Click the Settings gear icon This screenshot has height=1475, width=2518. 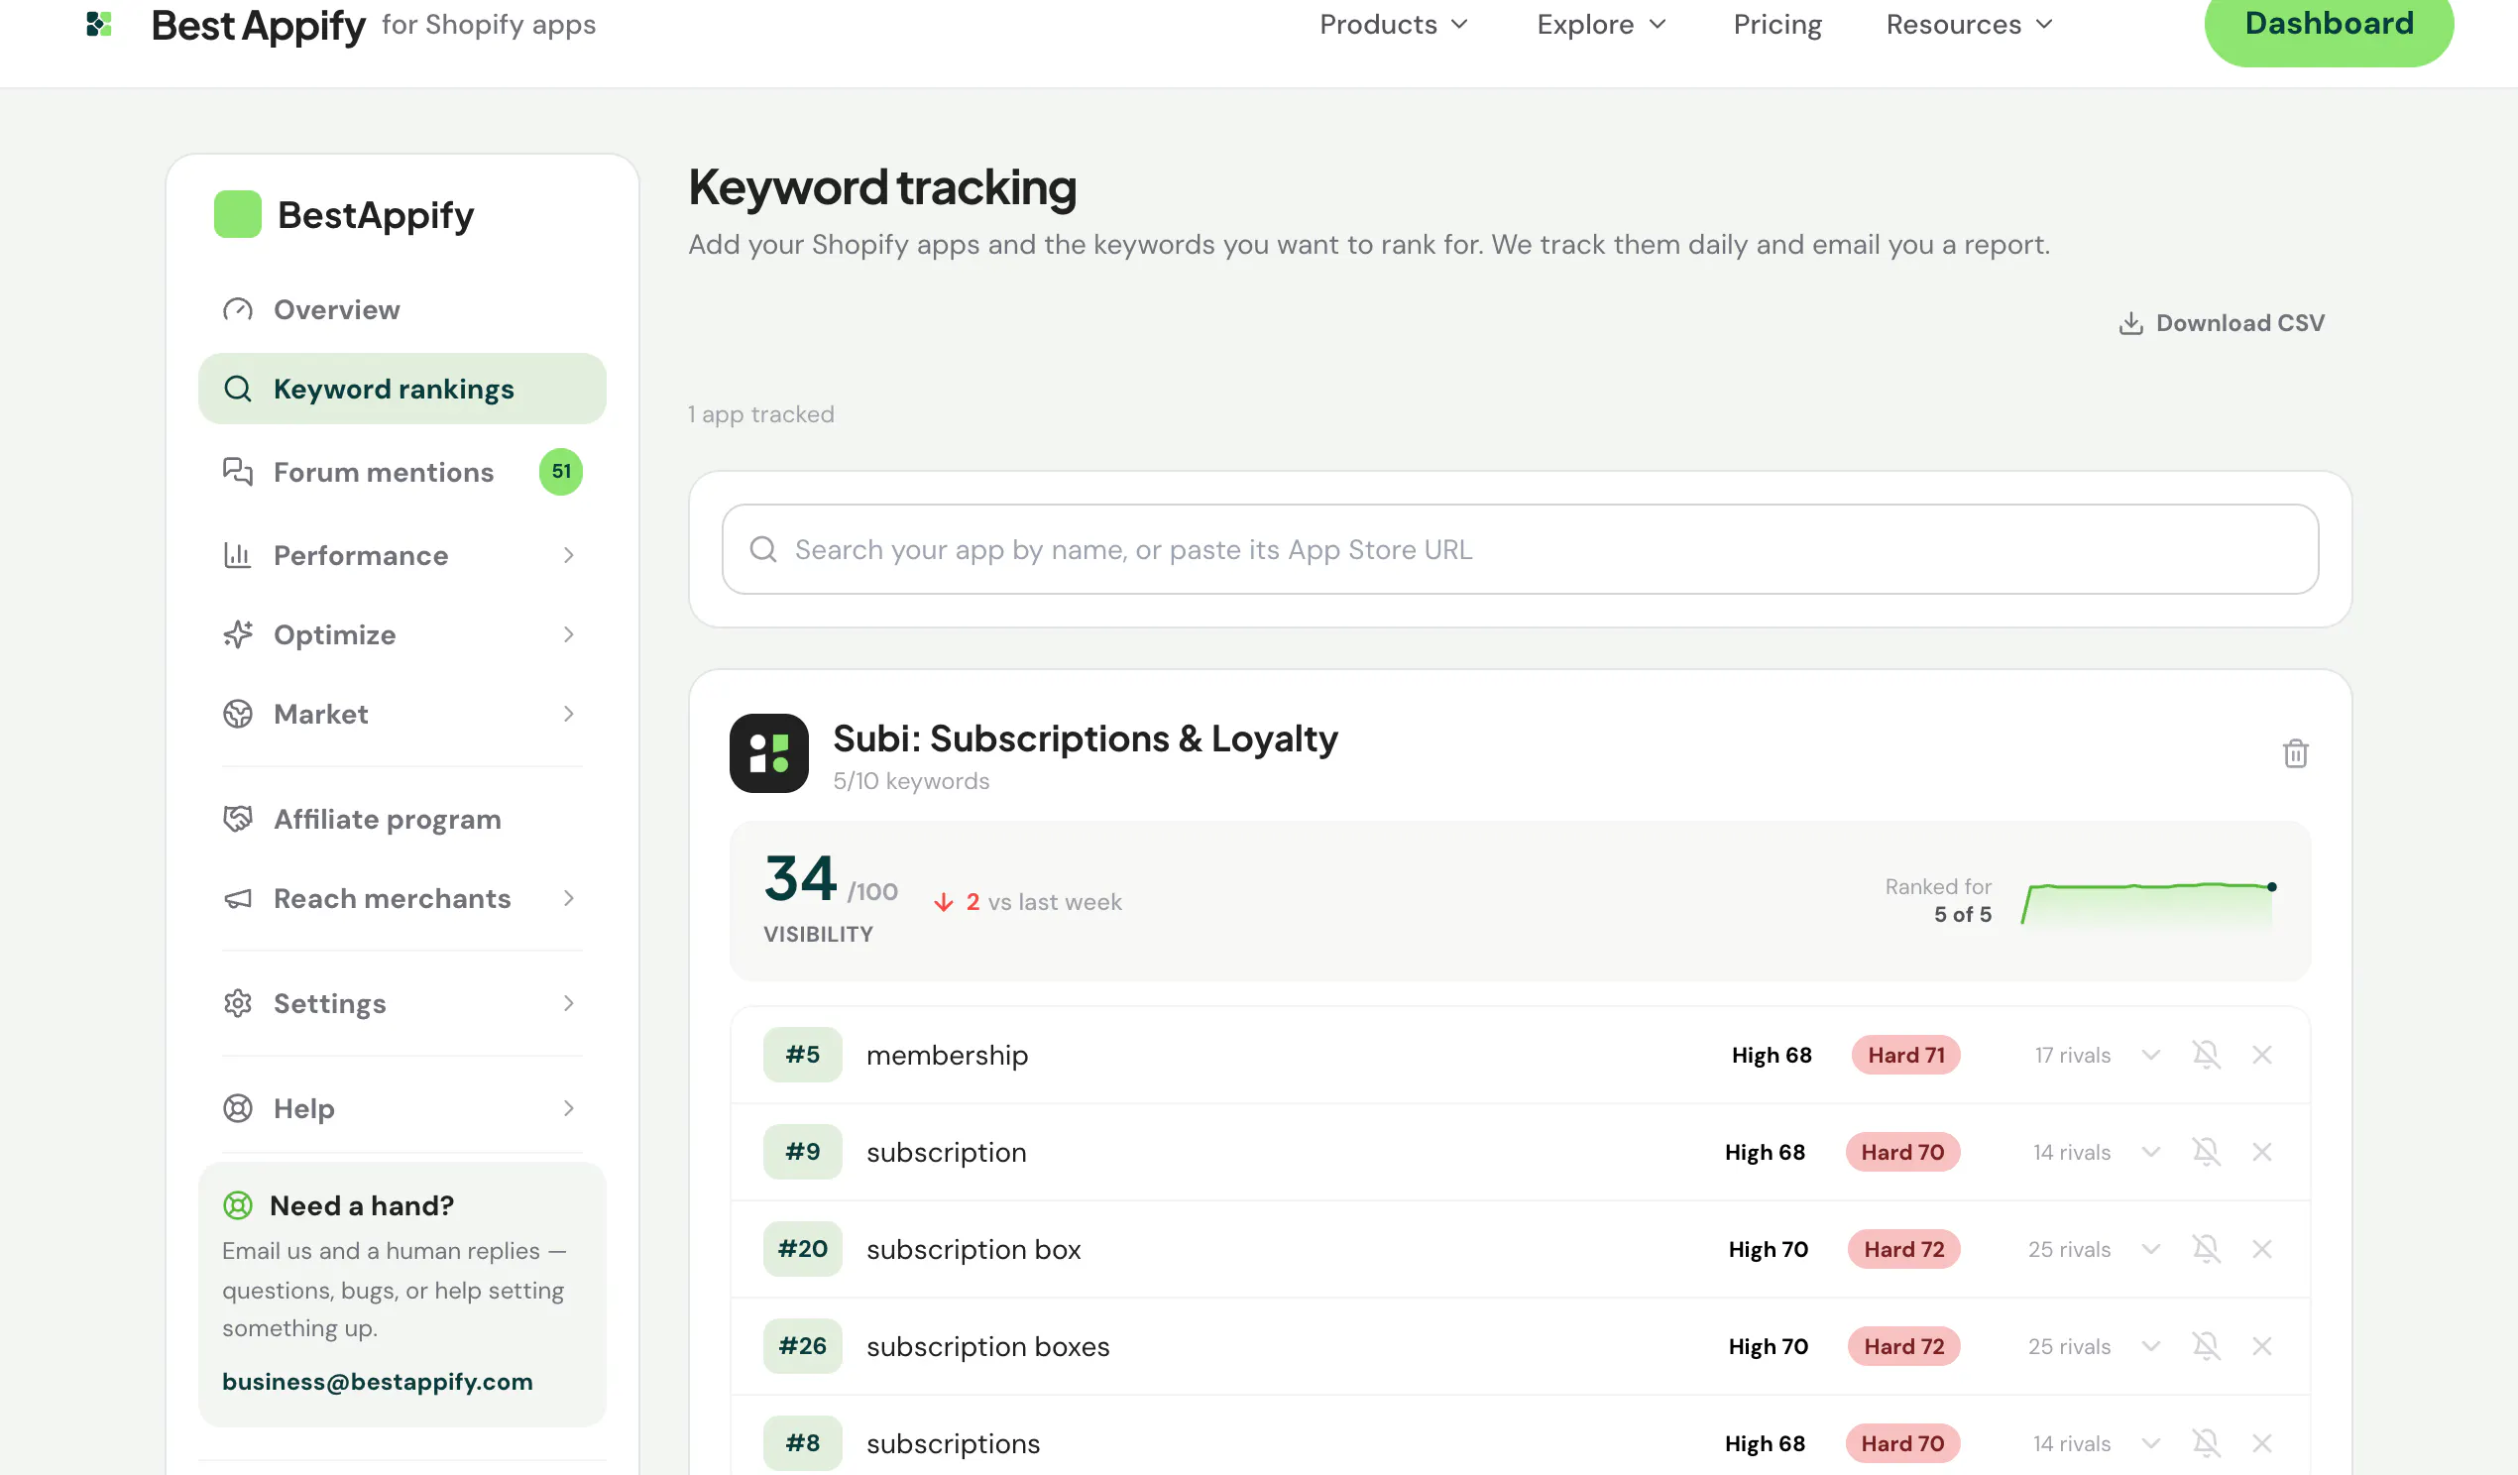pos(238,1003)
